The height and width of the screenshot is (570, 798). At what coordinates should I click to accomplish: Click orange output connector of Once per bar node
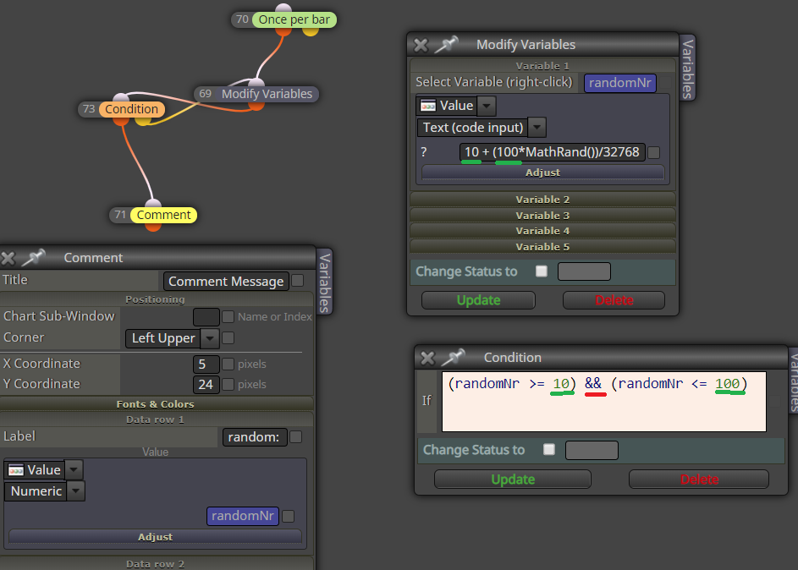tap(283, 31)
